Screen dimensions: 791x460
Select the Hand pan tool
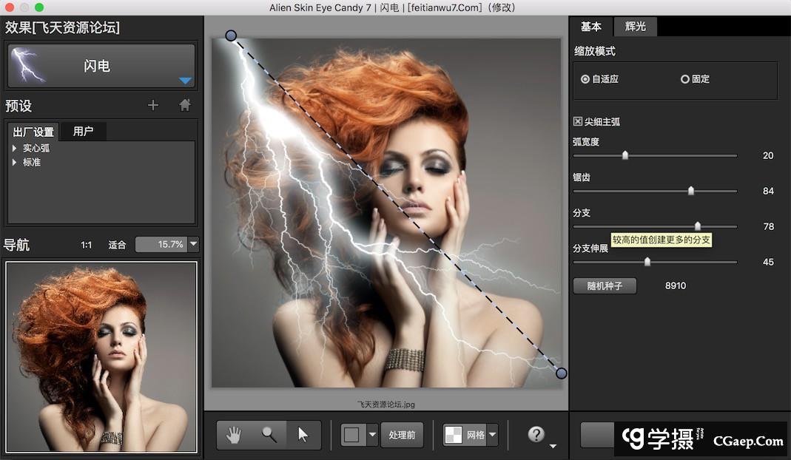[x=234, y=435]
